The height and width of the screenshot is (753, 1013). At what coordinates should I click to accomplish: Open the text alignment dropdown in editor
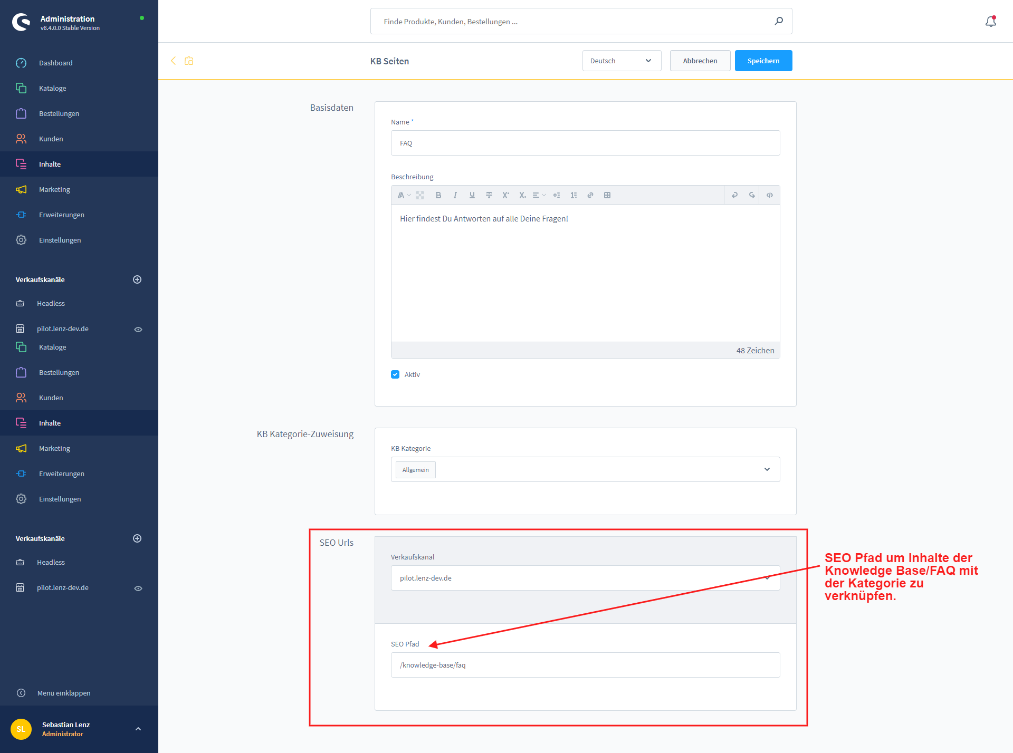[539, 195]
